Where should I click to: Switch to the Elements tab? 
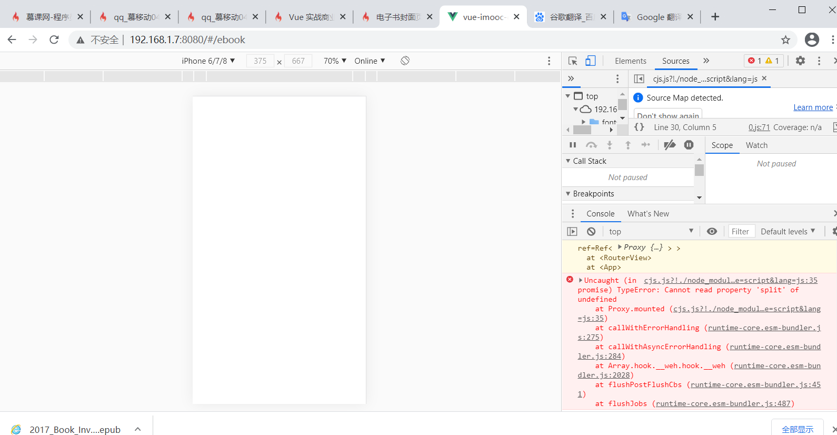click(630, 61)
